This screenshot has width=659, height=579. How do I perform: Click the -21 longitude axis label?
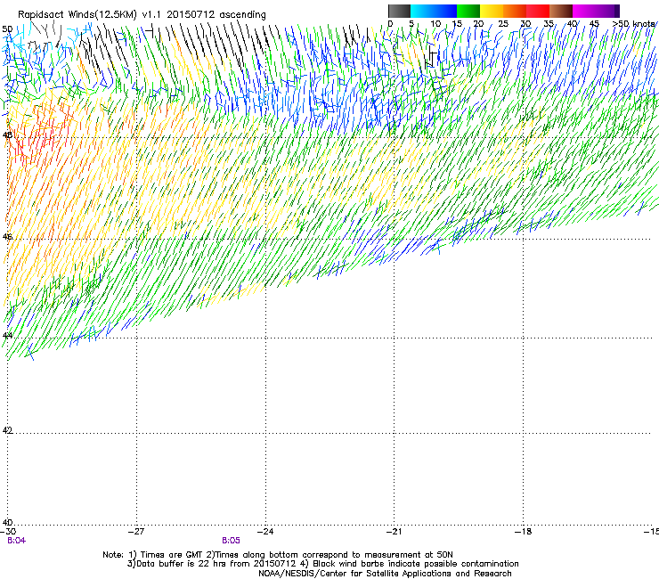(x=394, y=532)
